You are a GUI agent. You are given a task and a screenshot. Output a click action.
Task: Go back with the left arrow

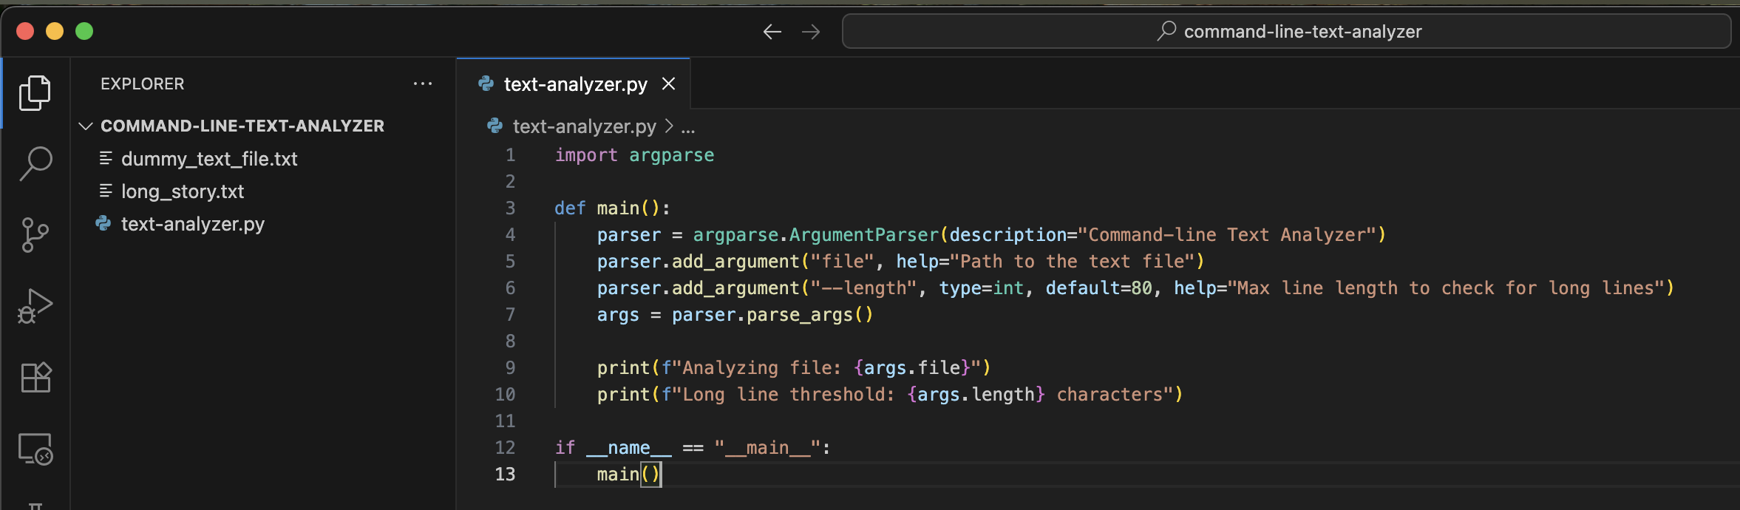pyautogui.click(x=772, y=32)
